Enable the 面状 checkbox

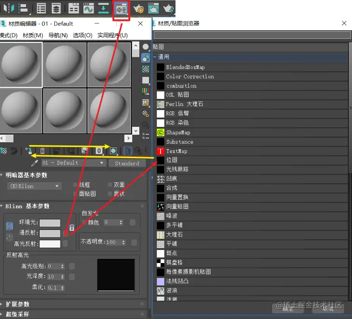[x=110, y=194]
